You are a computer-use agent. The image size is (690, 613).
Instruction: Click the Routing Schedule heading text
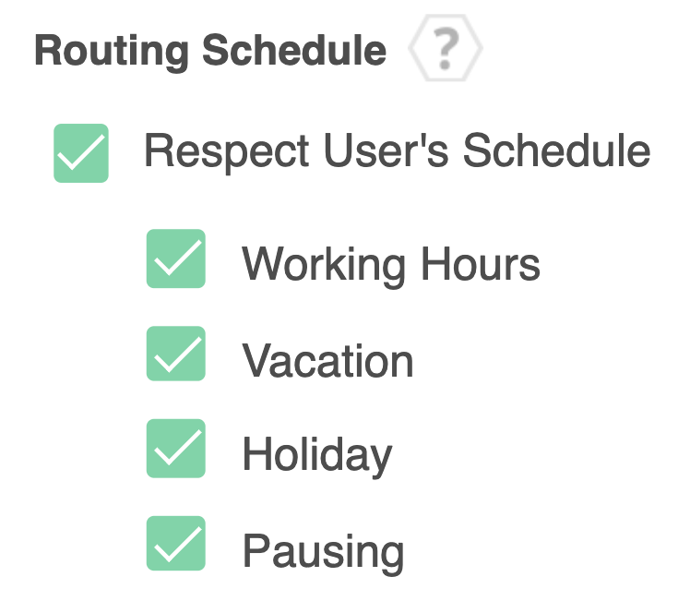[x=210, y=52]
